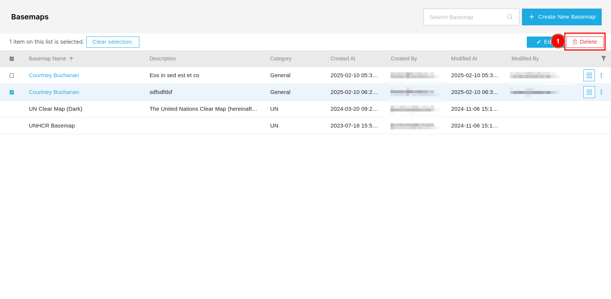Click the Created By column header
Image resolution: width=611 pixels, height=299 pixels.
coord(404,59)
